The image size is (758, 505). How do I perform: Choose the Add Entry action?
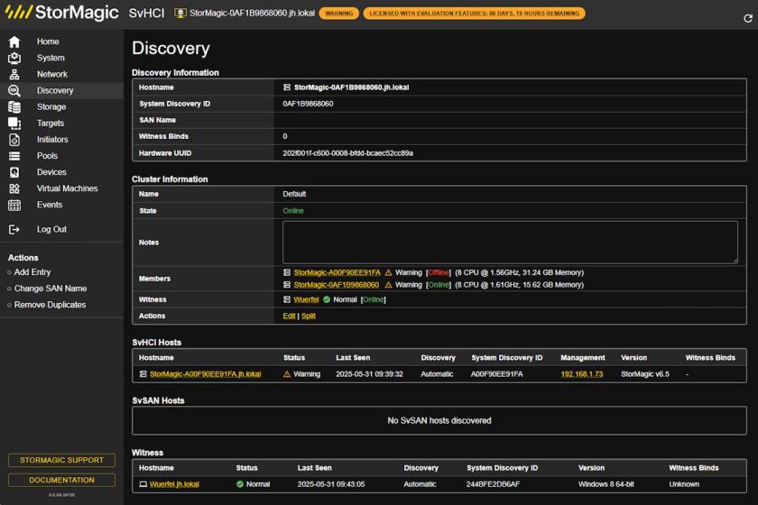(x=32, y=272)
